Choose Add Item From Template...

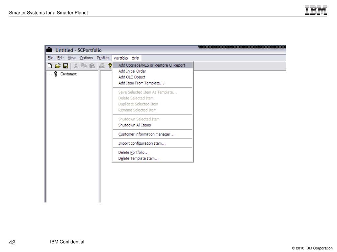pos(152,83)
